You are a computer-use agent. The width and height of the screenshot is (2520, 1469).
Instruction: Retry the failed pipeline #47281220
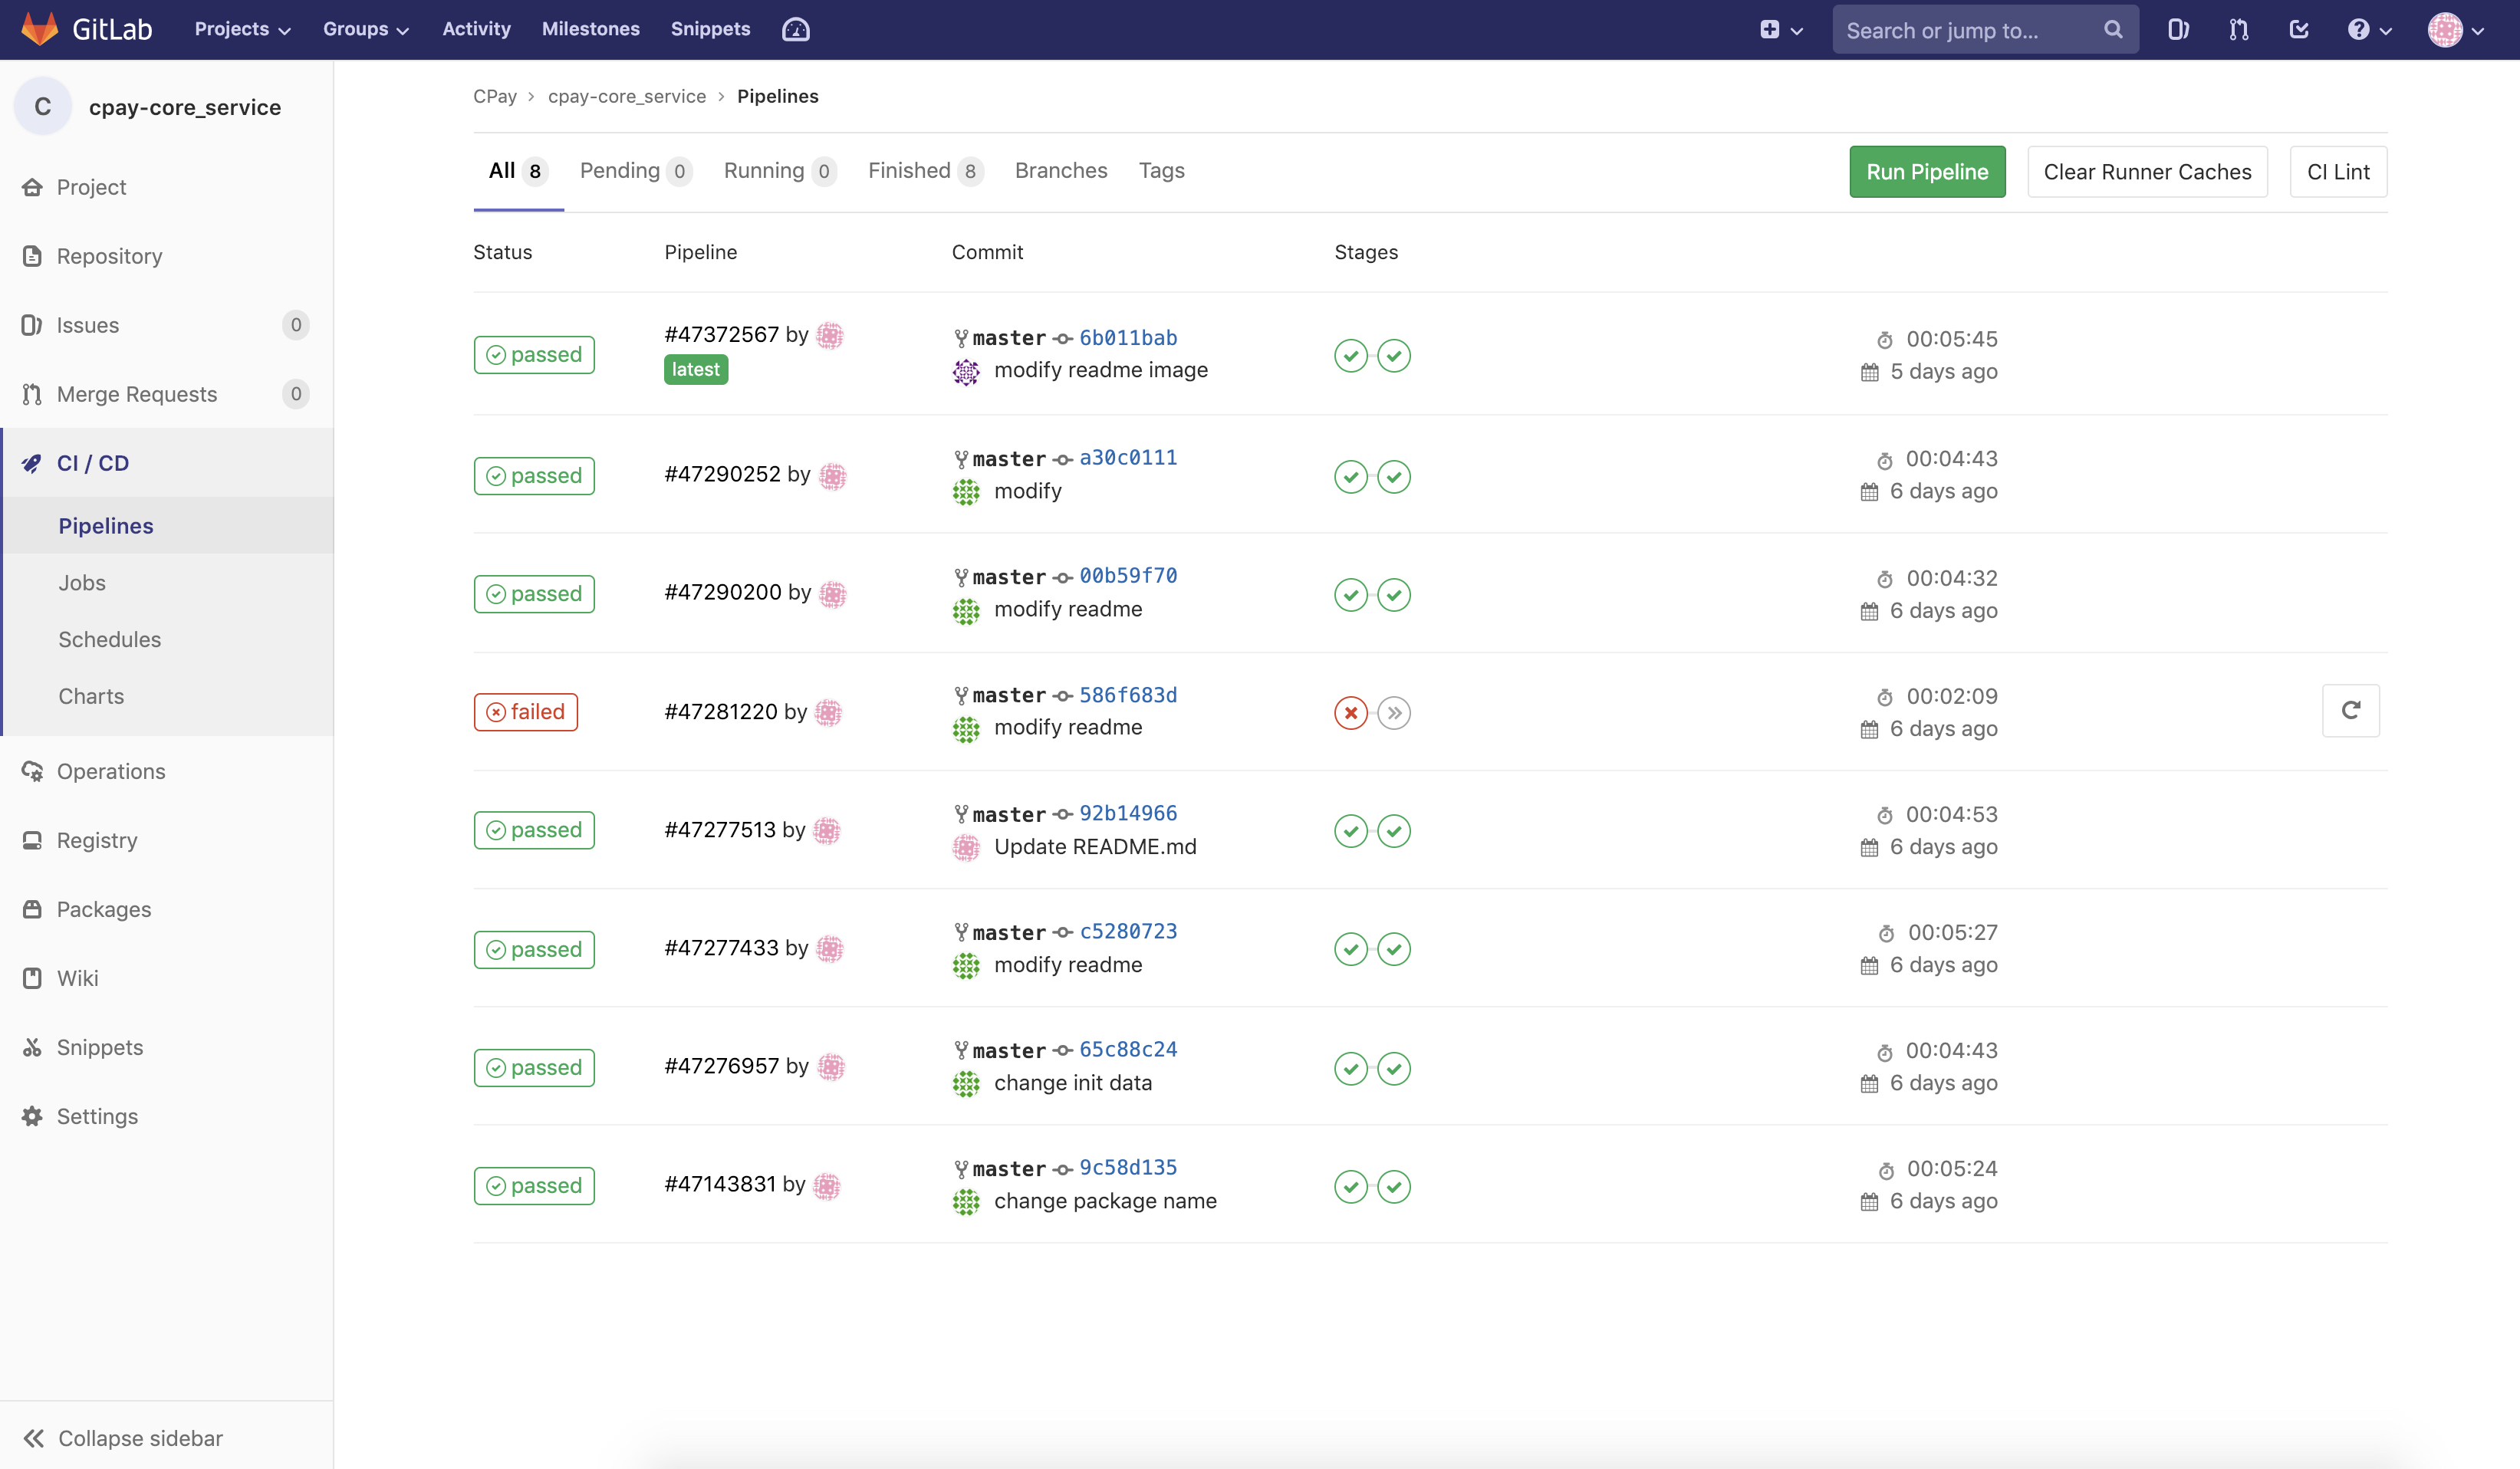click(2350, 711)
